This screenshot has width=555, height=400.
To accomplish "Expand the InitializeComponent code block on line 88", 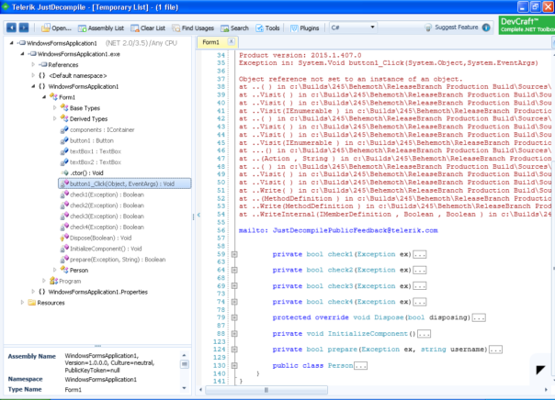I will [234, 334].
